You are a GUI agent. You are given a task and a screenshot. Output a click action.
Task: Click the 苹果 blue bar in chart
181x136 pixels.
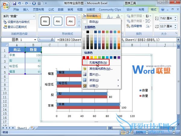[x=88, y=105]
